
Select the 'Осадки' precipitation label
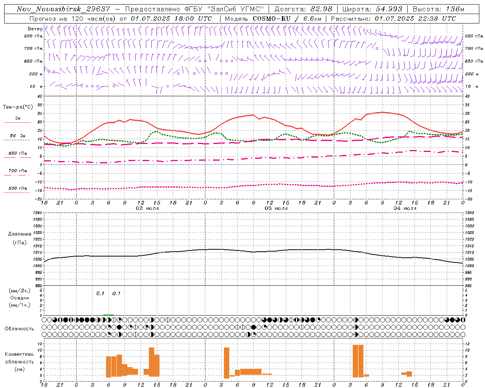pos(20,298)
